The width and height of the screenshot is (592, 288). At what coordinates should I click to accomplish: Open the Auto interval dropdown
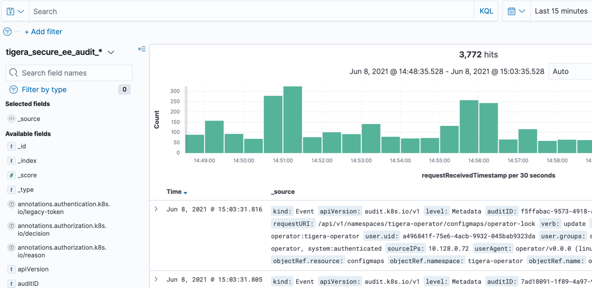570,71
